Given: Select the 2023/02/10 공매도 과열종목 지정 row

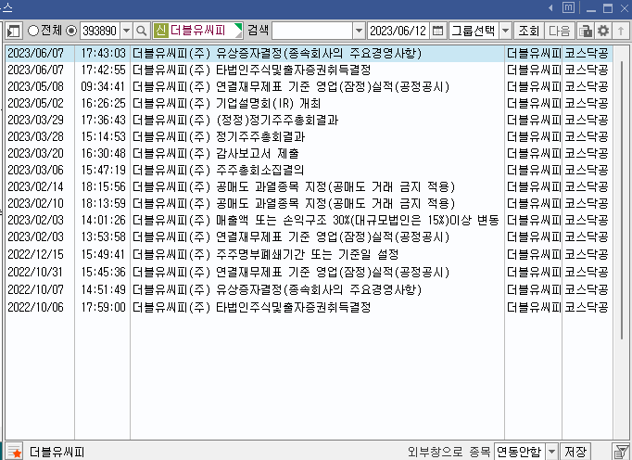Looking at the screenshot, I should 309,203.
